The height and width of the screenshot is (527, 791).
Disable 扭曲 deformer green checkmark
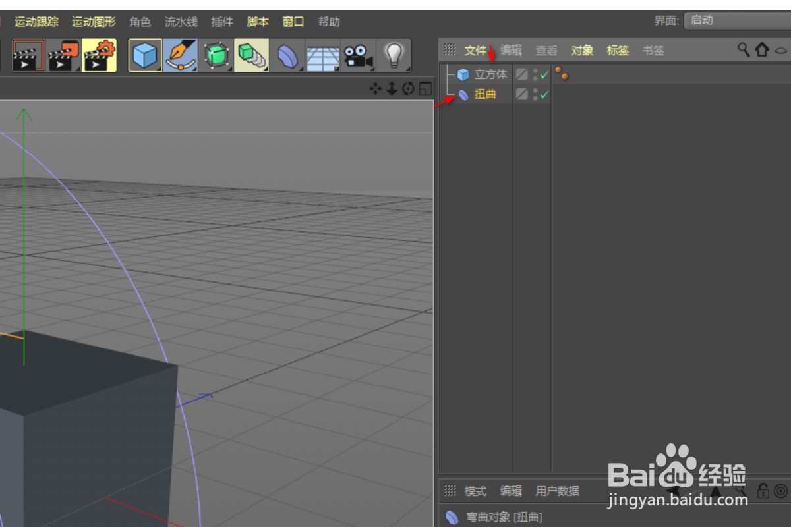tap(544, 96)
